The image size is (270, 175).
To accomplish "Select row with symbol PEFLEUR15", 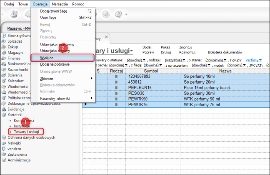I will pos(176,88).
